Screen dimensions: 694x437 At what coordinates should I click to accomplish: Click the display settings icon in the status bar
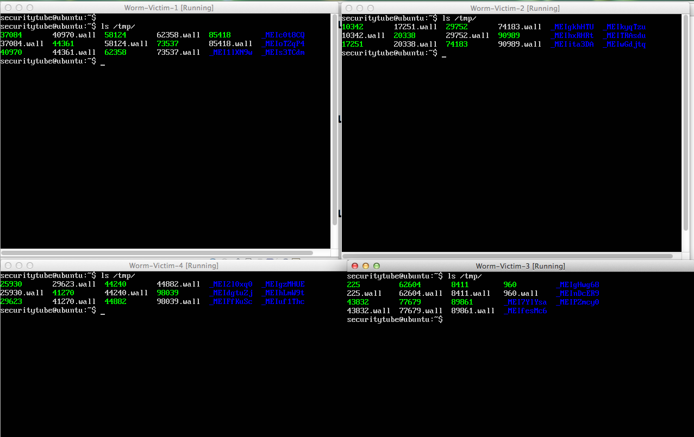click(277, 259)
